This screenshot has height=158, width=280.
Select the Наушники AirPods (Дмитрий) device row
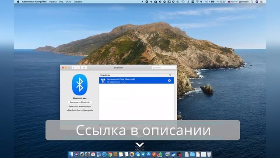tap(136, 80)
